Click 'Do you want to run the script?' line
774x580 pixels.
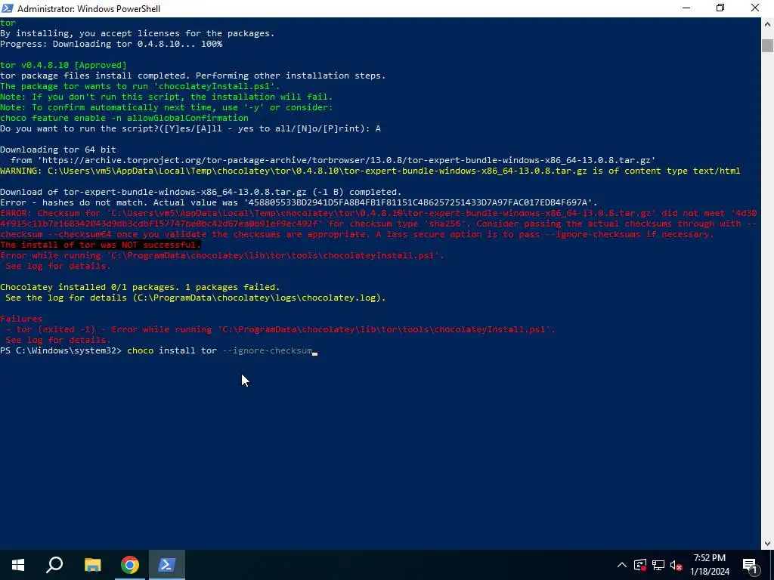click(190, 128)
